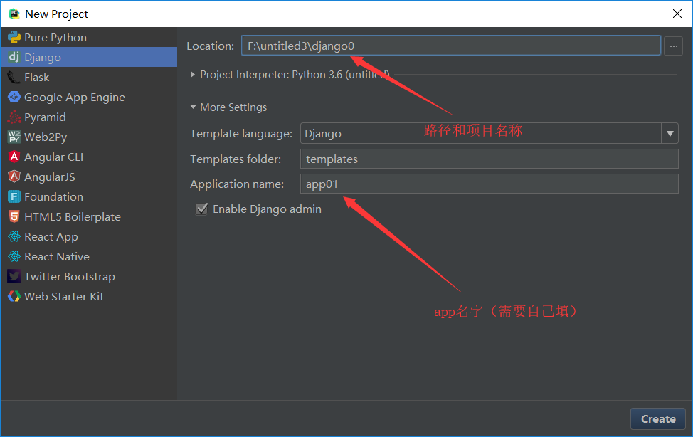
Task: Select the AngularJS label
Action: point(50,177)
